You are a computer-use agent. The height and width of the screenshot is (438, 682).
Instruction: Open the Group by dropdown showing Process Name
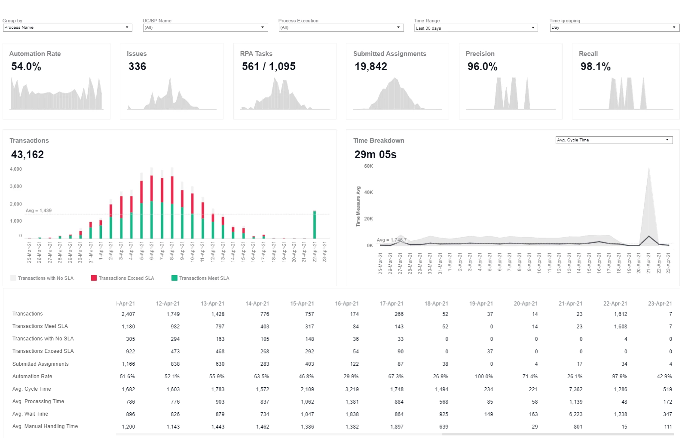[x=67, y=28]
